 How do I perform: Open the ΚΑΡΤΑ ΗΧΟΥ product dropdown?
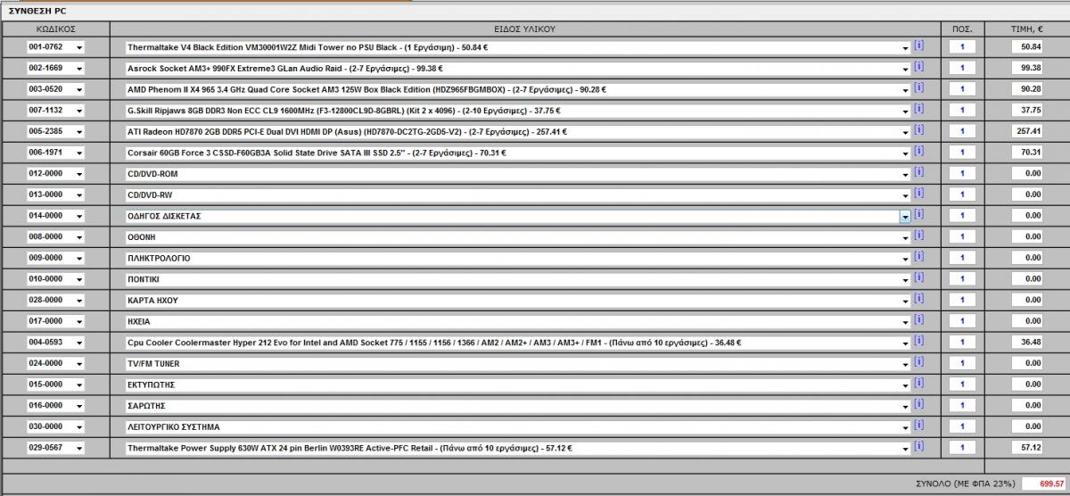(x=517, y=301)
